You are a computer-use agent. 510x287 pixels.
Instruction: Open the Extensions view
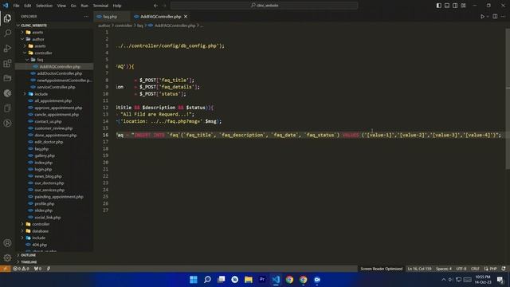tap(7, 63)
